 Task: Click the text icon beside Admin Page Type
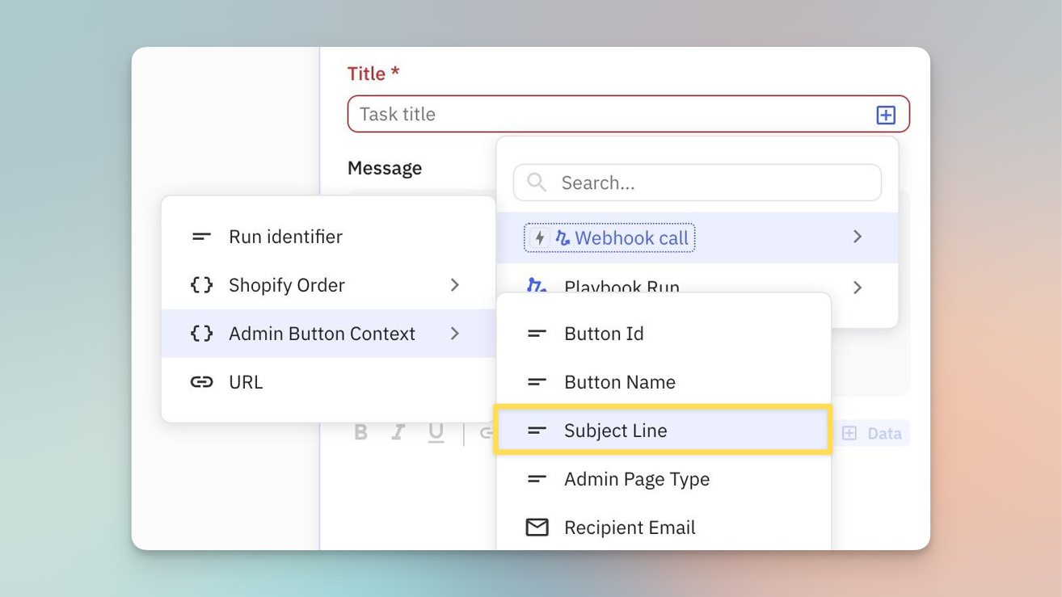(x=537, y=479)
